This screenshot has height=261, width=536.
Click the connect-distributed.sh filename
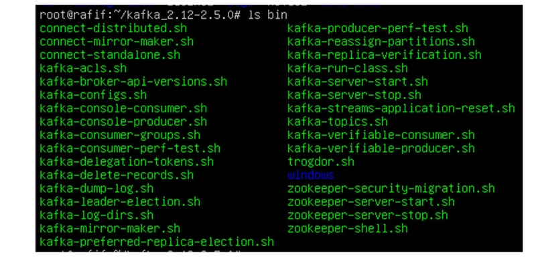[113, 28]
